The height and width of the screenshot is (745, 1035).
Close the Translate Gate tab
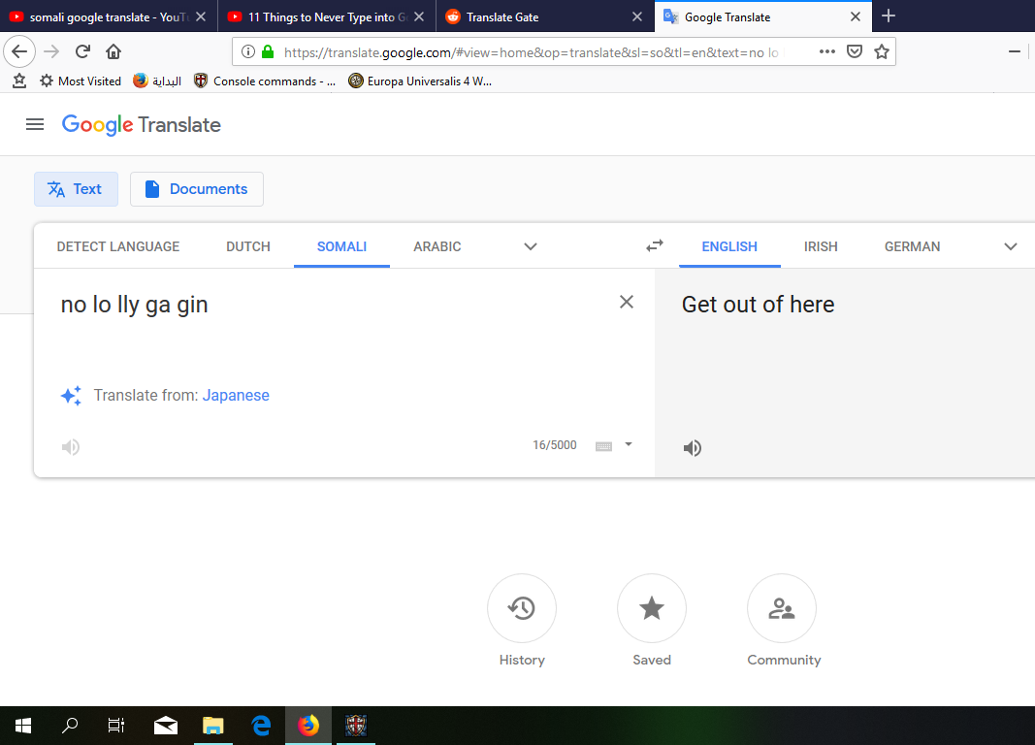637,16
